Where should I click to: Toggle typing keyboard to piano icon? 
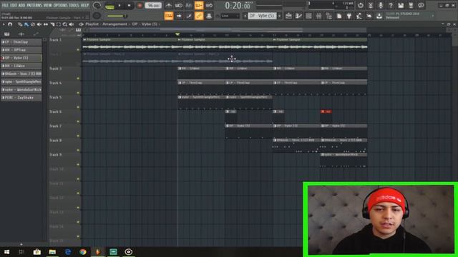(169, 16)
